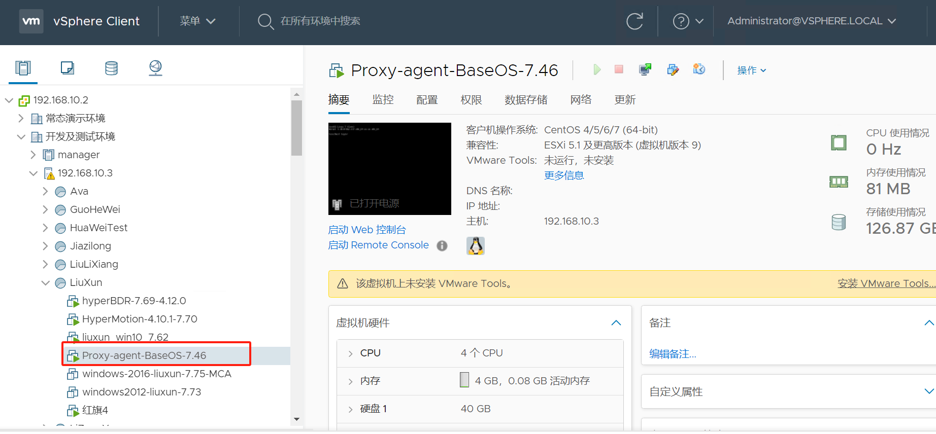The width and height of the screenshot is (936, 434).
Task: Expand the 常态演示环境 node
Action: pos(21,118)
